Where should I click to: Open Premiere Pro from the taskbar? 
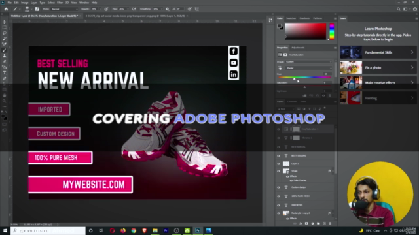click(x=166, y=230)
